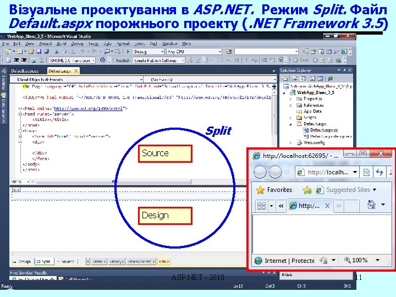The image size is (396, 297).
Task: Expand the Properties tree node
Action: coord(290,99)
